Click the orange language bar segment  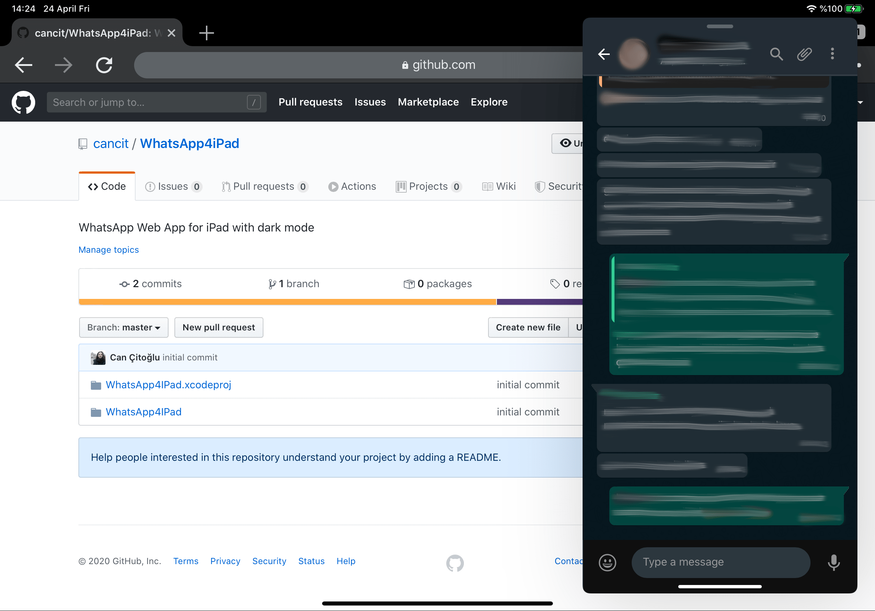pyautogui.click(x=287, y=302)
